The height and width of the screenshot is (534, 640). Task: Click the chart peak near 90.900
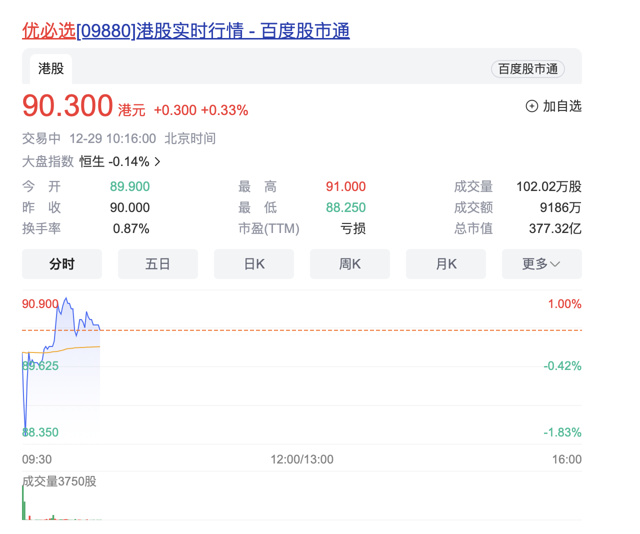66,299
